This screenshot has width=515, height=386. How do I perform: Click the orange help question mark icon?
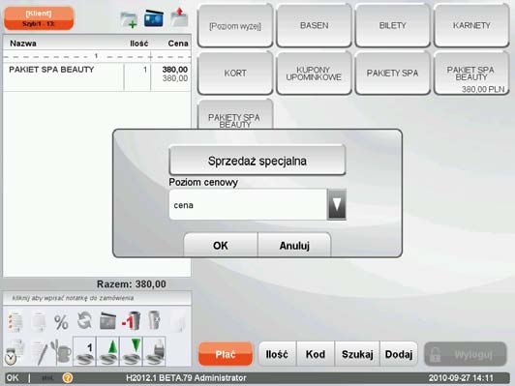pos(68,378)
